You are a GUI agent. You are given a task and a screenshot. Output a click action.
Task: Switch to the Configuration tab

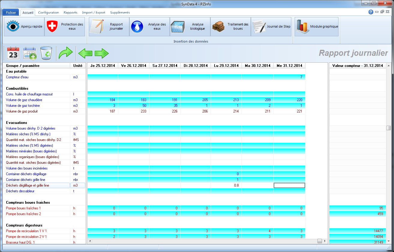click(x=48, y=13)
